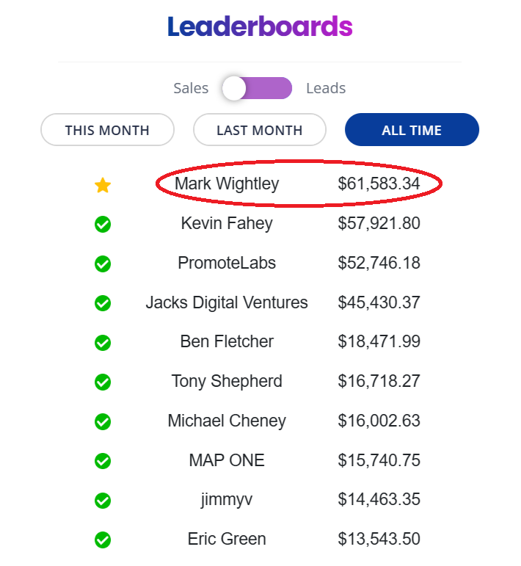Click the green checkmark beside PromoteLabs
This screenshot has height=566, width=521.
coord(103,264)
